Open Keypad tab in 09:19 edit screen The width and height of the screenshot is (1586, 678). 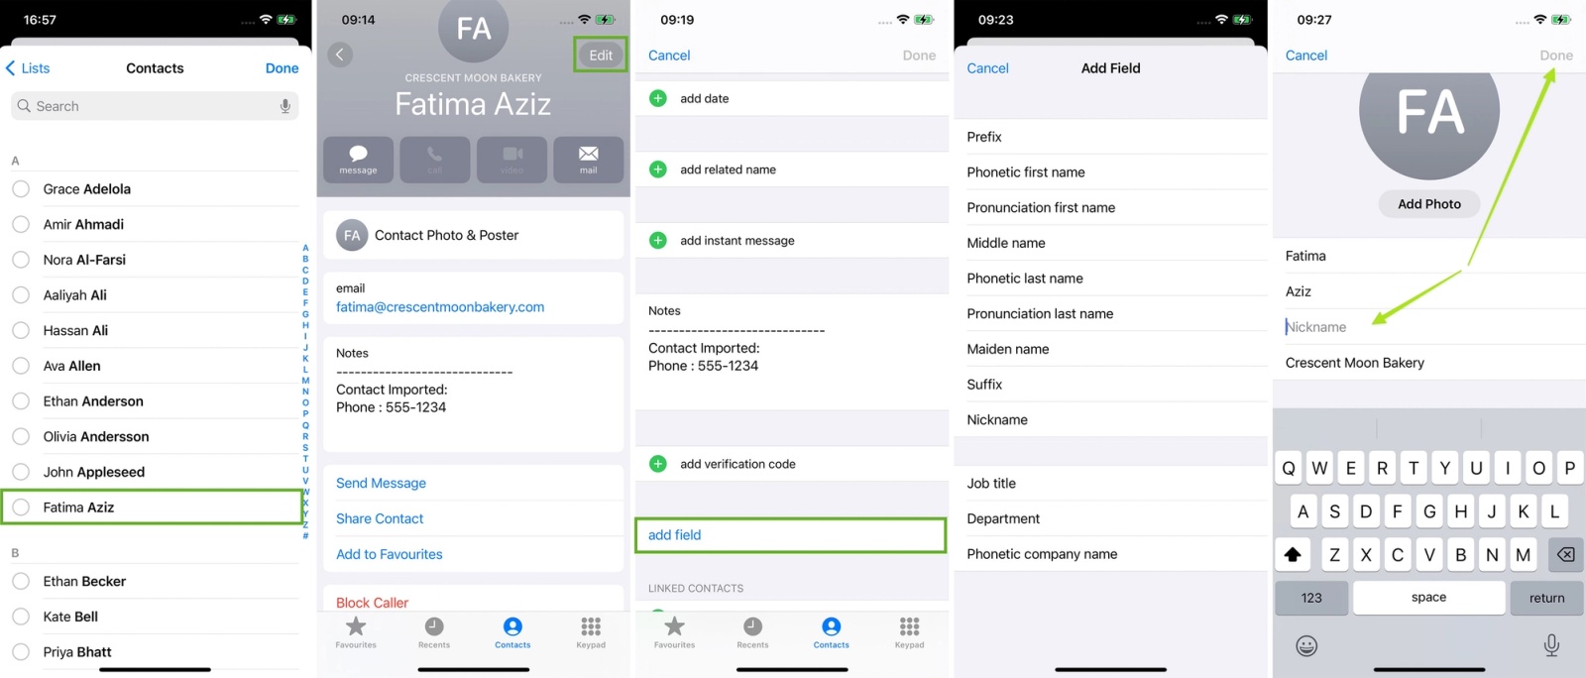pos(909,632)
